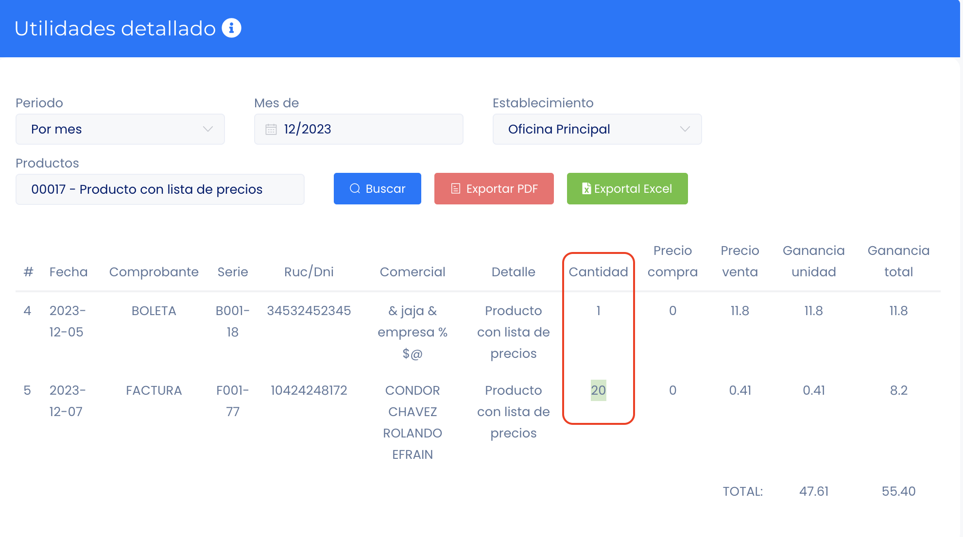963x537 pixels.
Task: Click the Productos search field with 00017
Action: [x=160, y=189]
